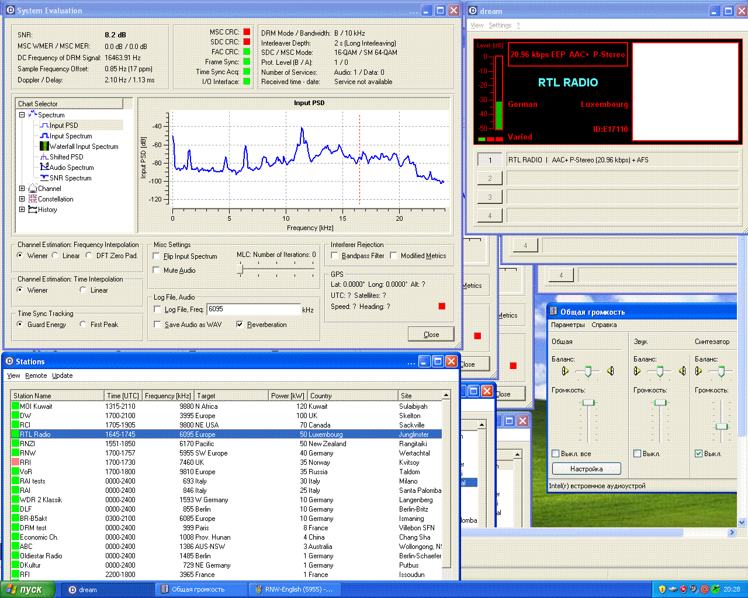
Task: Open Remote menu in Stations window
Action: click(x=36, y=376)
